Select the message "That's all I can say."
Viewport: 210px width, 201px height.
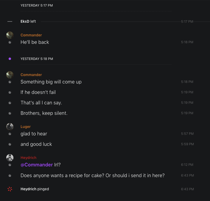(41, 103)
